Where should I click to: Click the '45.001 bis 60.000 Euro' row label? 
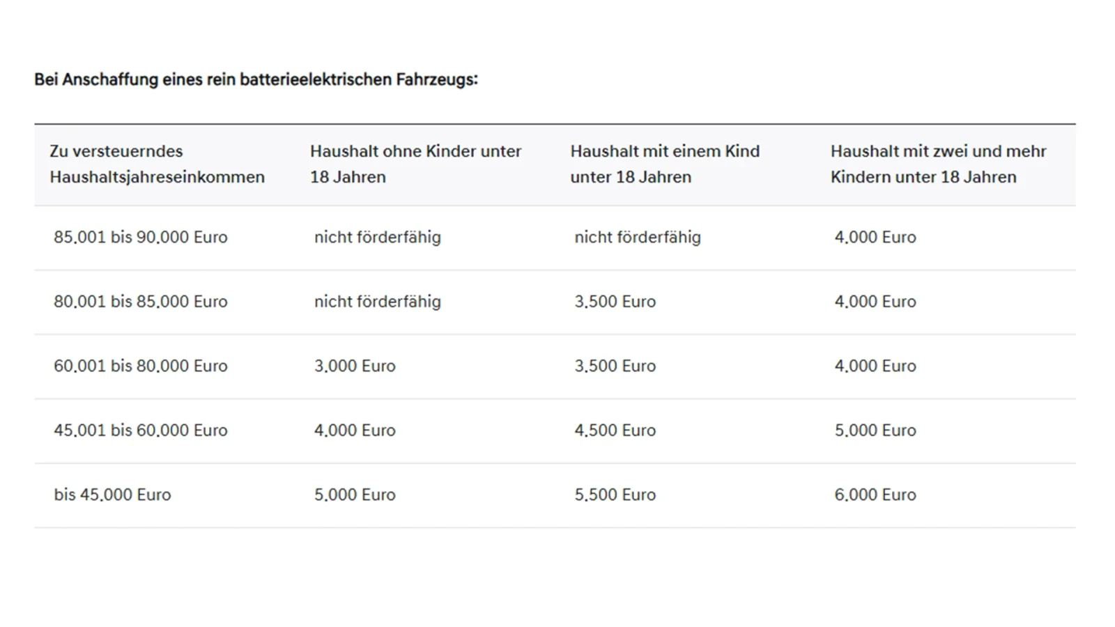pos(141,431)
